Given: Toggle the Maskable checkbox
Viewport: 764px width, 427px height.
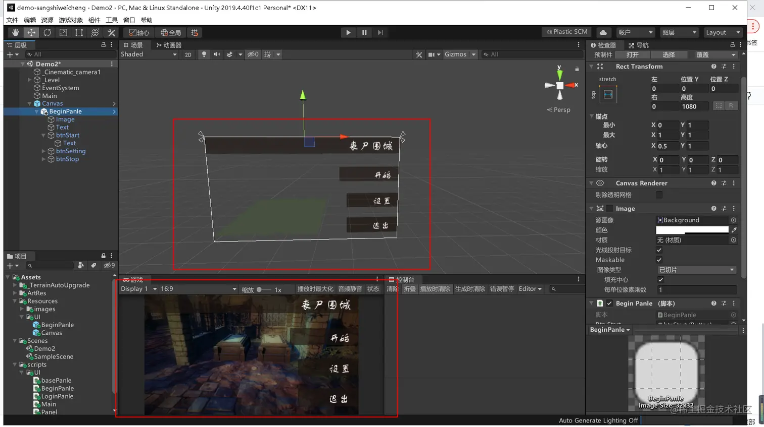Looking at the screenshot, I should (659, 260).
